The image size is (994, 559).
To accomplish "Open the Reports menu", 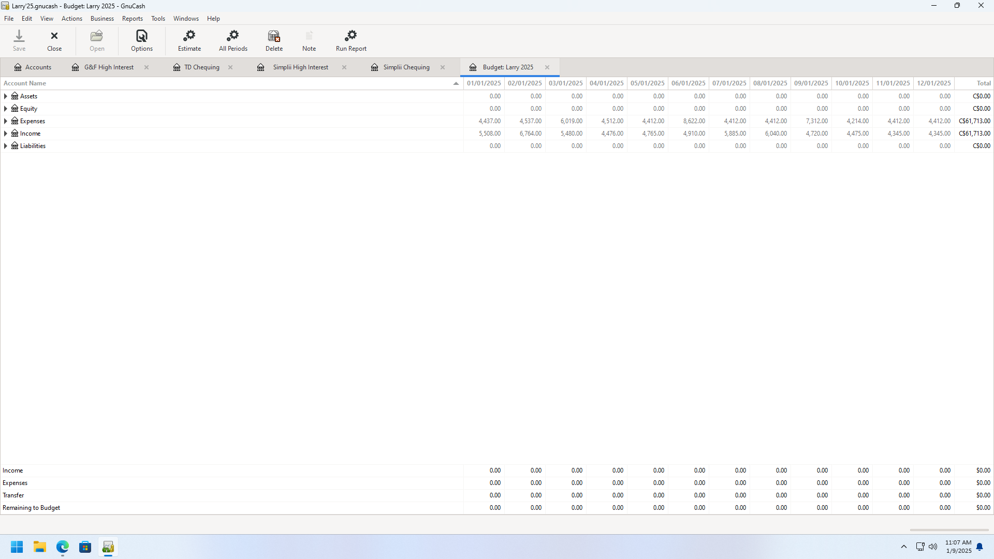I will [133, 19].
